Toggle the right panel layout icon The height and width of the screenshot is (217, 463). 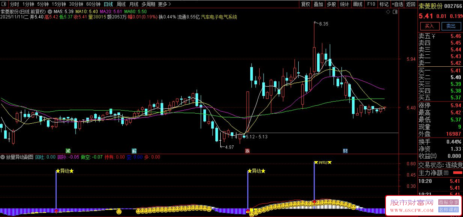394,12
